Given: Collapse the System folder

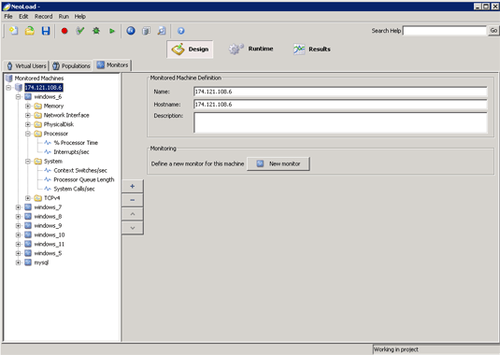Looking at the screenshot, I should (x=28, y=162).
